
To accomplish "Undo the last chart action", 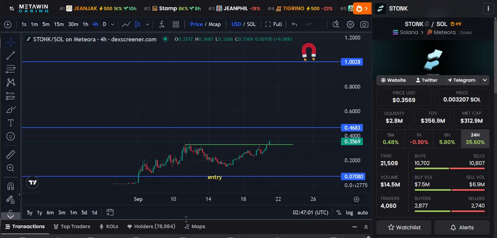I will (294, 24).
